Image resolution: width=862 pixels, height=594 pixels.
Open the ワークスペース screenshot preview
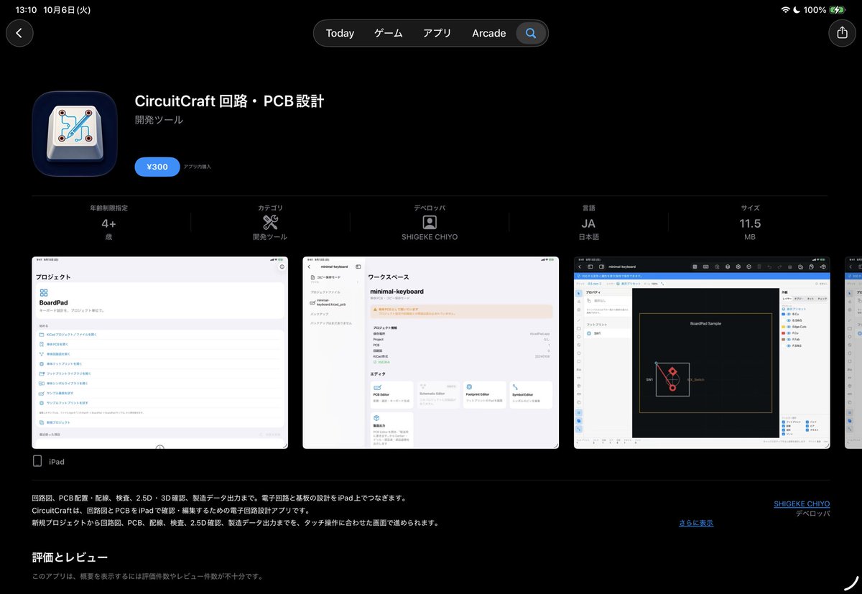431,353
